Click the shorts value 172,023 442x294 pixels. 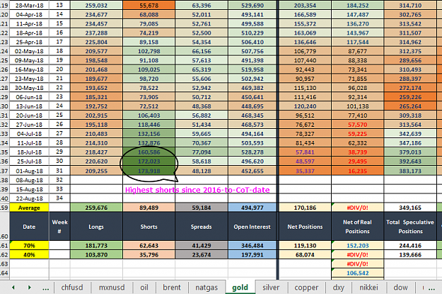click(x=149, y=162)
